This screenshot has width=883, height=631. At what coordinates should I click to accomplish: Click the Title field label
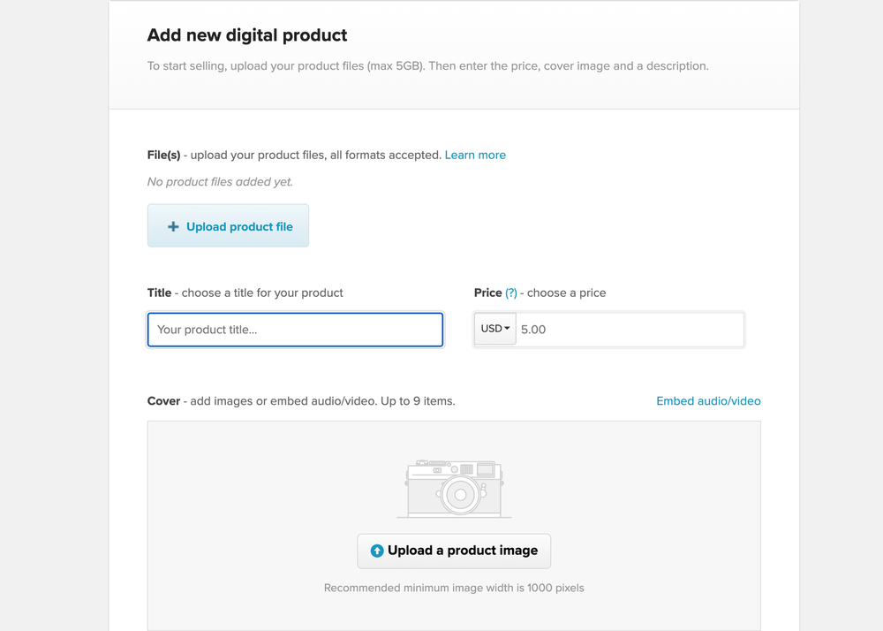(x=159, y=293)
